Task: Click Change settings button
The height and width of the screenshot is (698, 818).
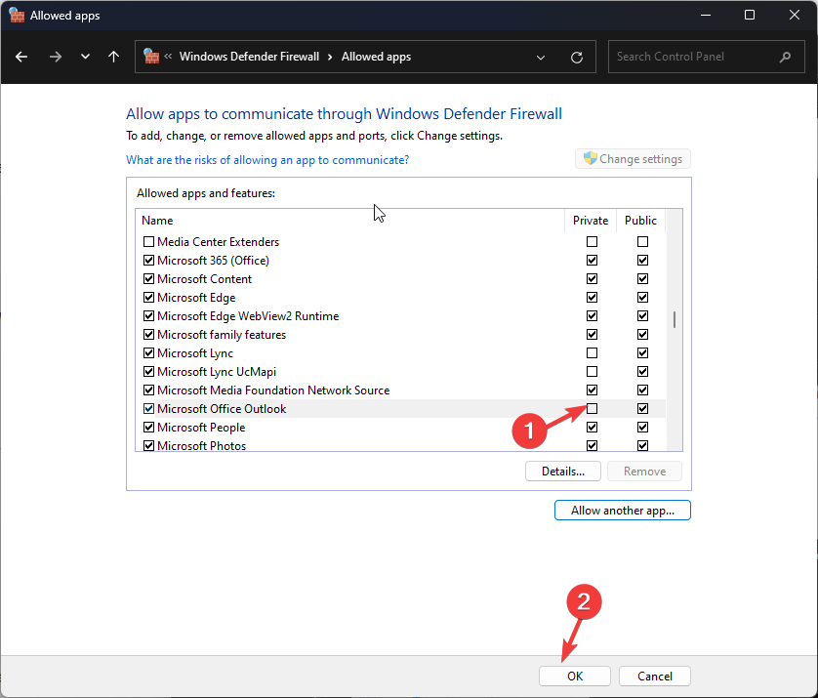Action: (633, 158)
